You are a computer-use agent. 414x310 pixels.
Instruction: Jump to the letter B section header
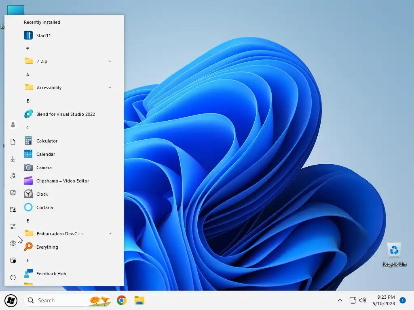28,101
